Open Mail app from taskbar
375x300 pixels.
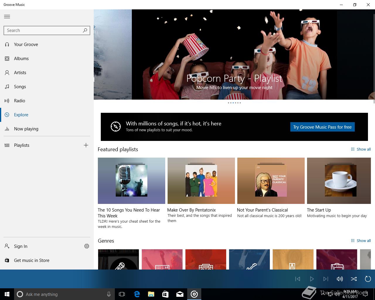(180, 294)
